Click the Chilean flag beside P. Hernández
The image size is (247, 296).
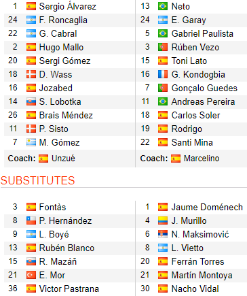[x=31, y=220]
